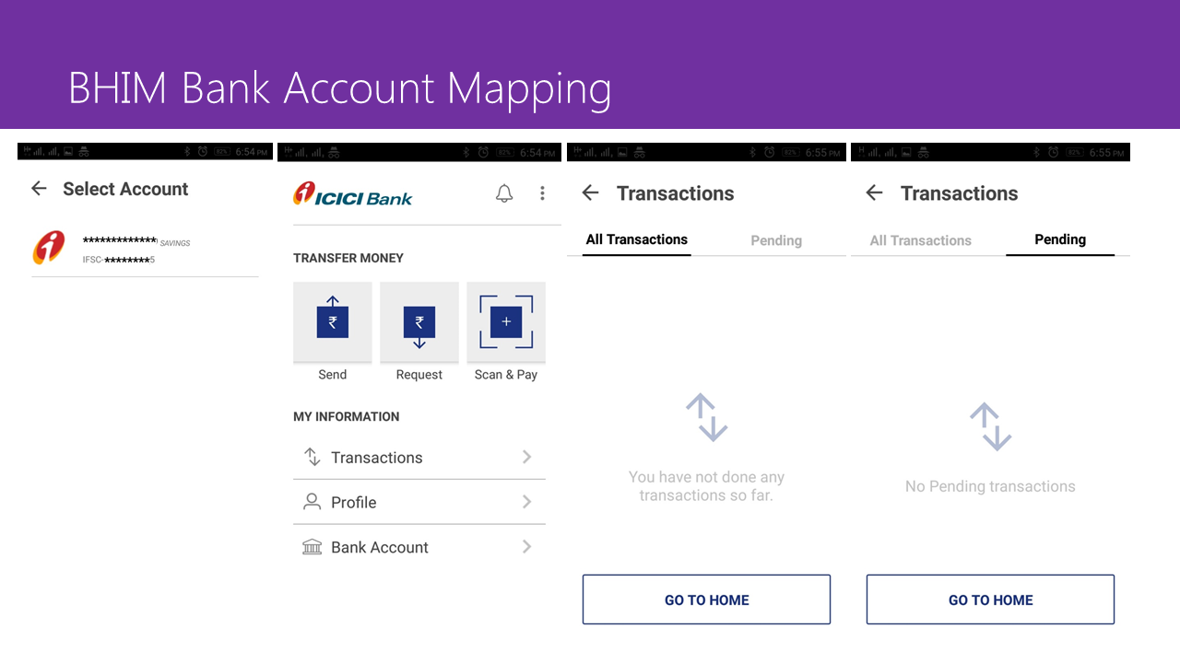Open the three-dot overflow menu

(x=542, y=193)
